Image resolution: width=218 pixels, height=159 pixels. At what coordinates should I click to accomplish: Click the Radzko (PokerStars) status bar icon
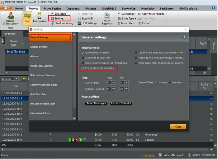(x=189, y=155)
